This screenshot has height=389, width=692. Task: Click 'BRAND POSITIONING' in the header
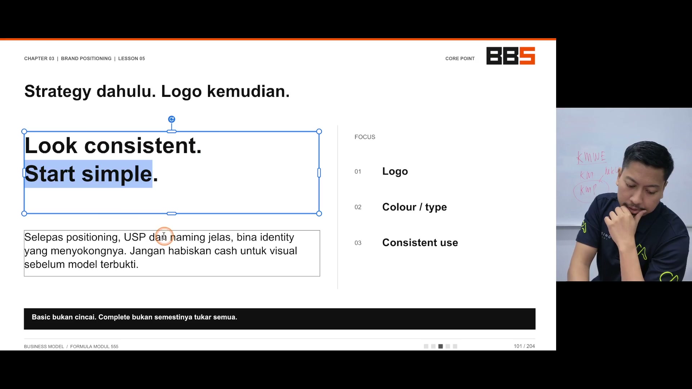pos(86,58)
